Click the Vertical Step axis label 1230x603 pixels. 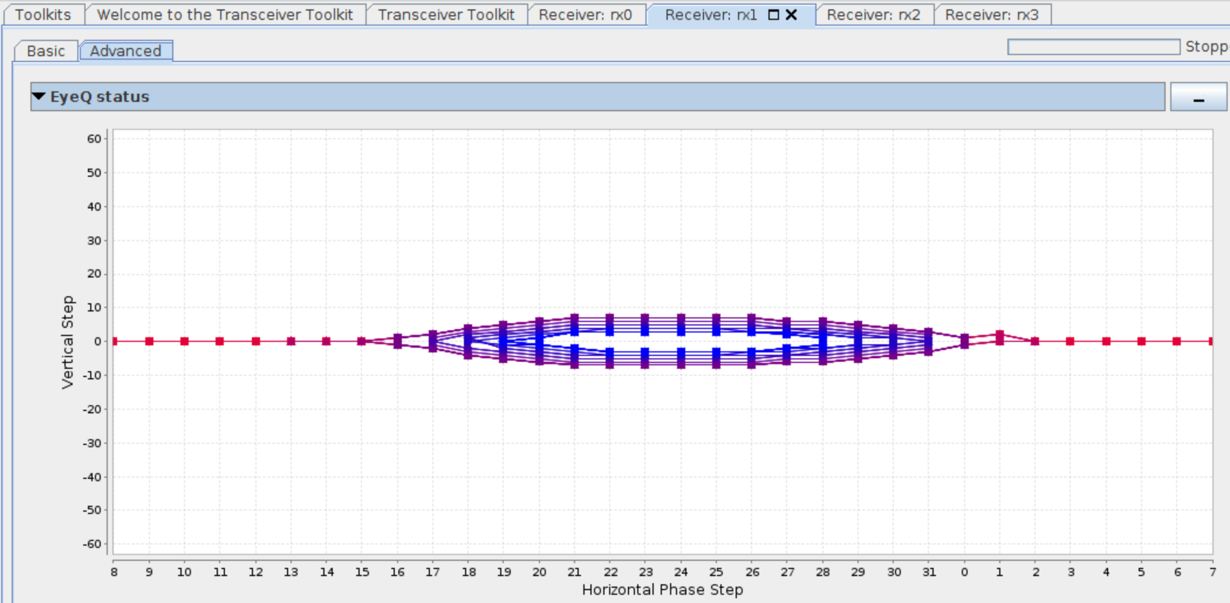click(68, 342)
